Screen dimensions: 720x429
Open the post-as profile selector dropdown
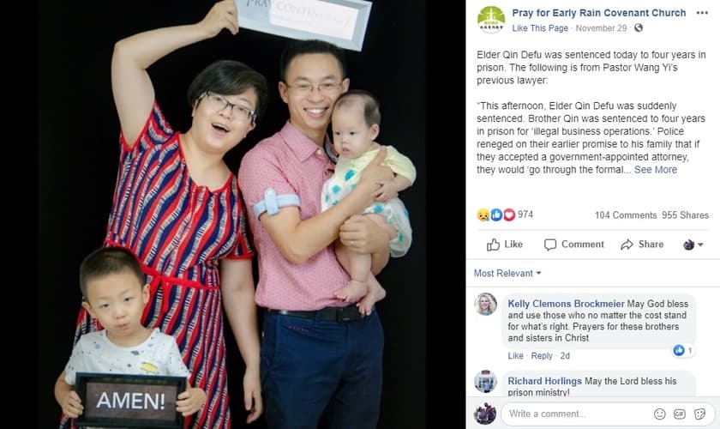point(693,245)
